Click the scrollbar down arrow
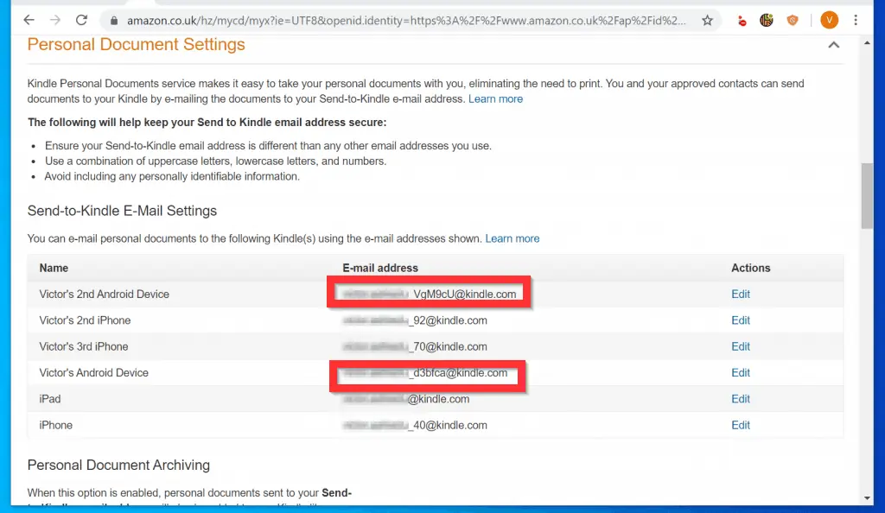The height and width of the screenshot is (513, 885). (867, 497)
